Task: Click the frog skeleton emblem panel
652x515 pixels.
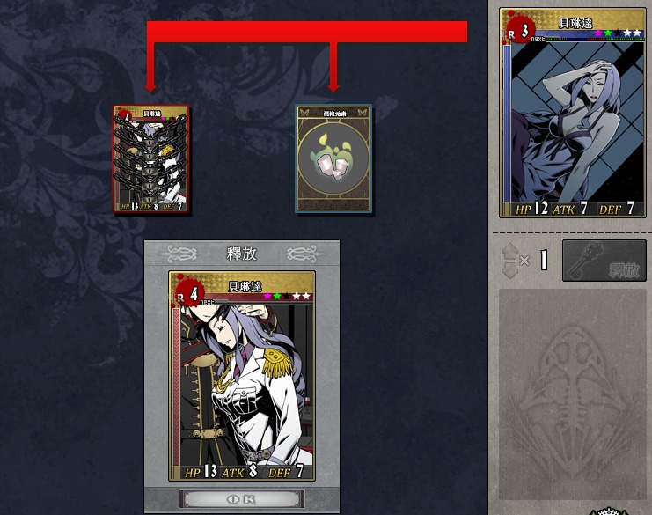Action: coord(573,394)
